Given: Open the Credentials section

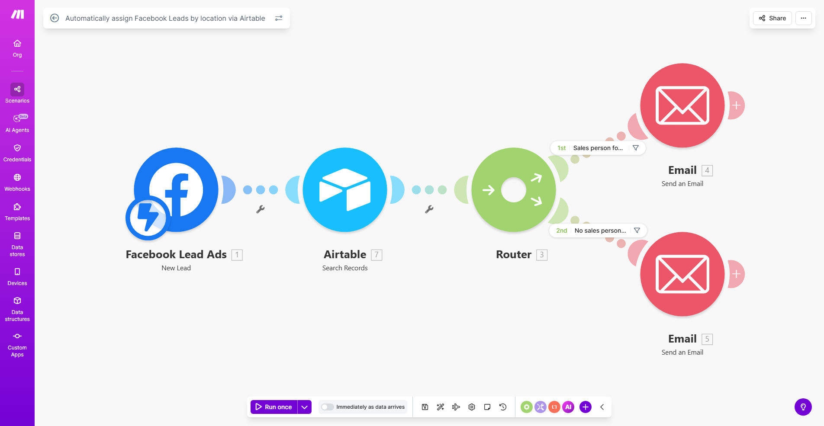Looking at the screenshot, I should pyautogui.click(x=17, y=153).
